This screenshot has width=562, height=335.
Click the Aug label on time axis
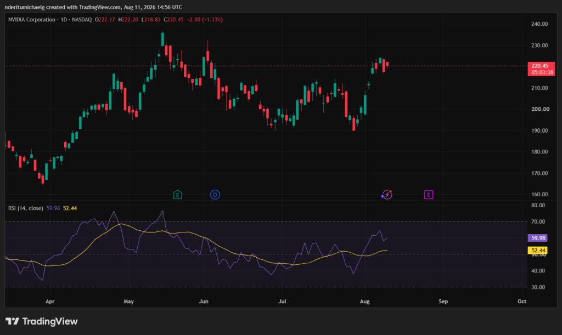coord(364,302)
